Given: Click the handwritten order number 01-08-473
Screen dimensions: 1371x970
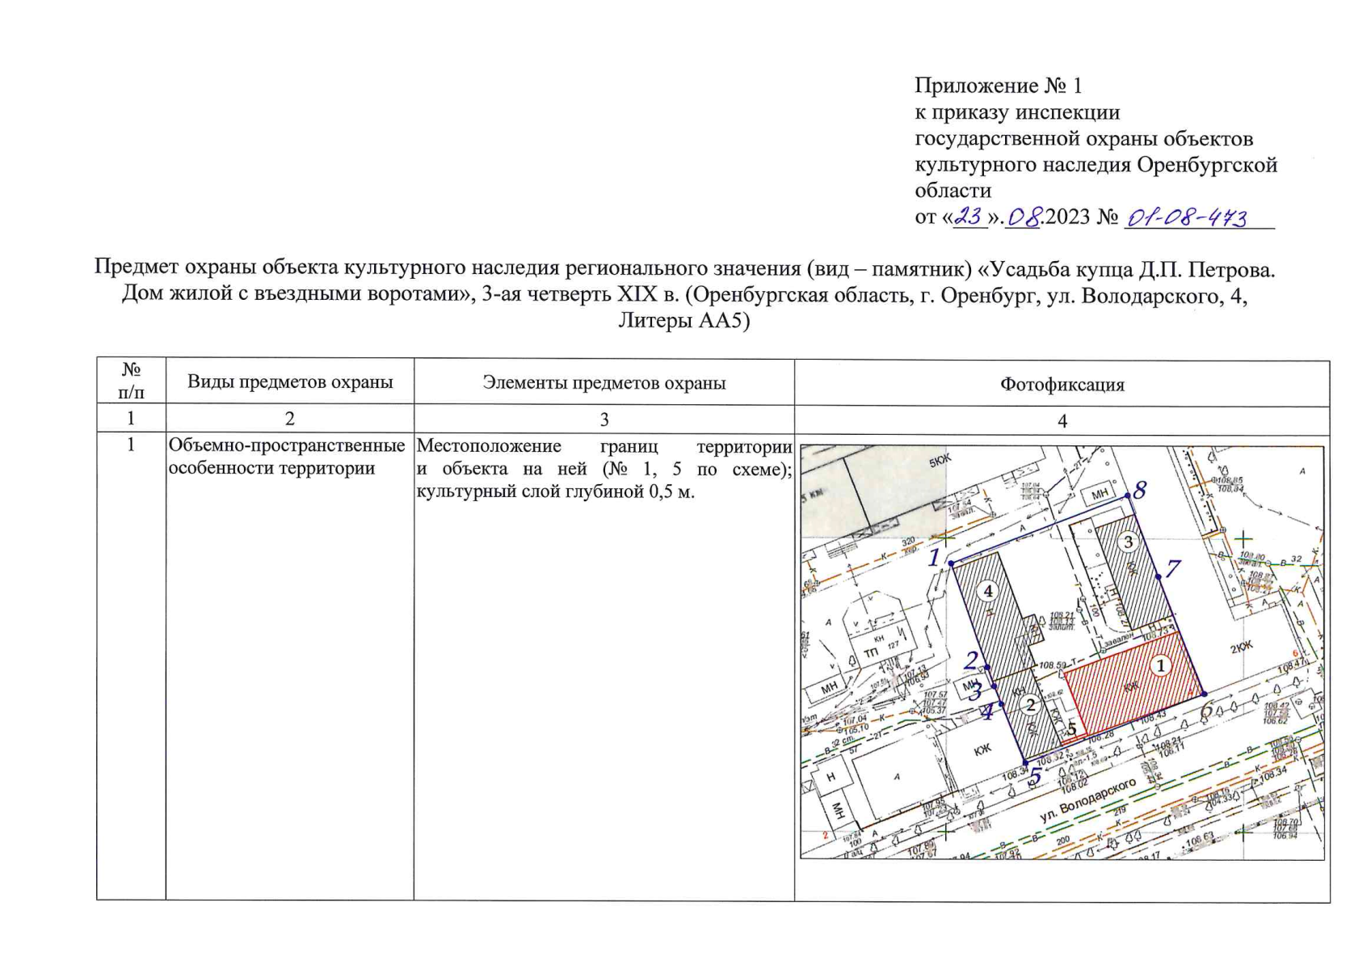Looking at the screenshot, I should coord(1187,217).
